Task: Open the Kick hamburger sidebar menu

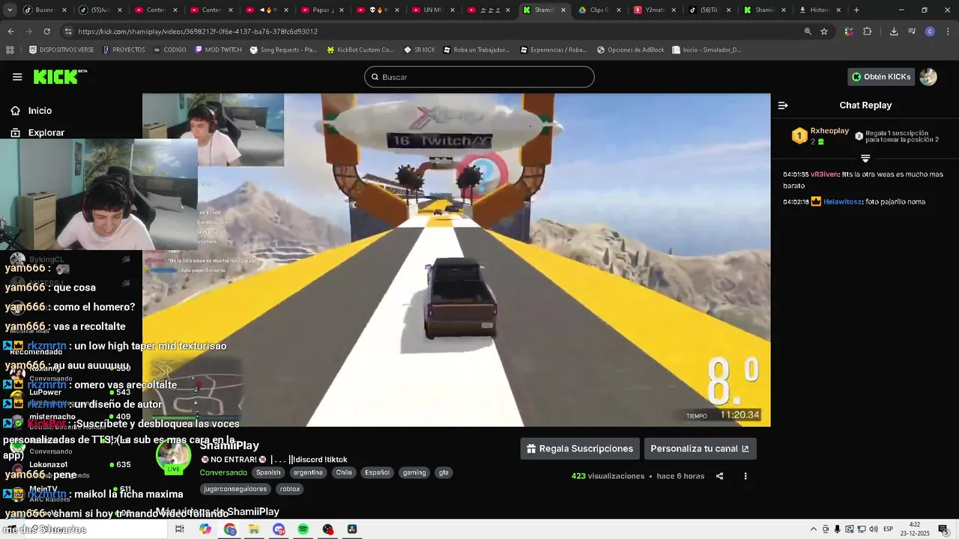Action: 17,76
